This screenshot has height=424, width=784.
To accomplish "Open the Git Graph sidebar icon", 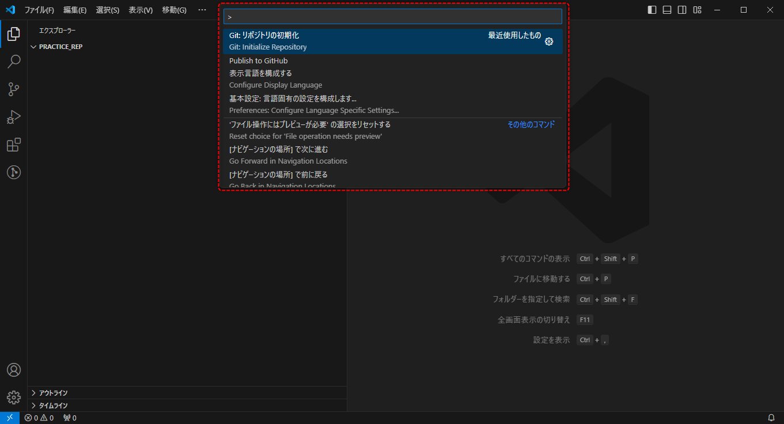I will pyautogui.click(x=14, y=172).
